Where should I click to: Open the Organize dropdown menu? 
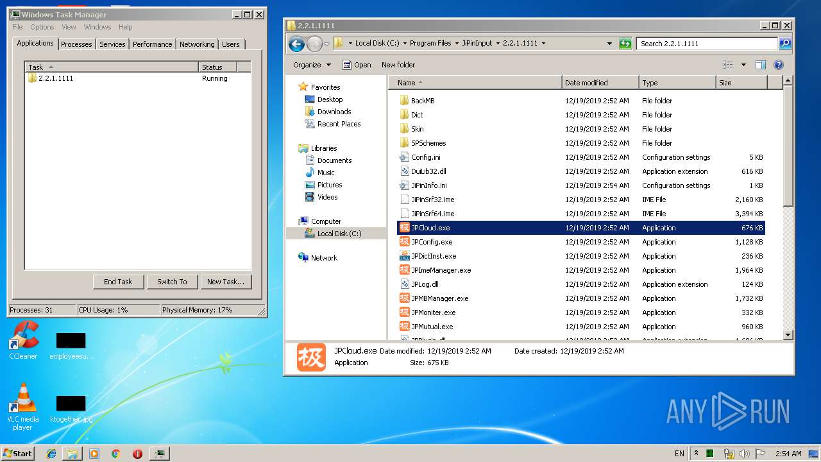point(312,65)
